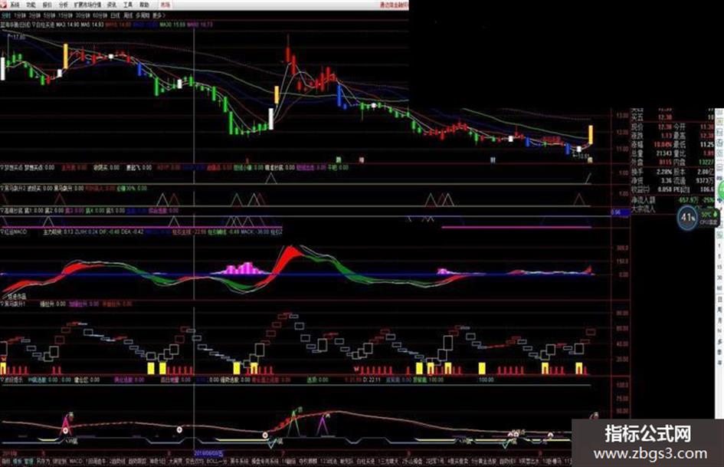Open the 功能 menu
Viewport: 724px width, 467px height.
(x=31, y=5)
